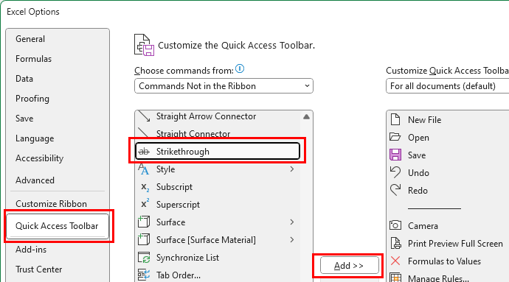Open the For all documents (default) dropdown

coord(447,86)
